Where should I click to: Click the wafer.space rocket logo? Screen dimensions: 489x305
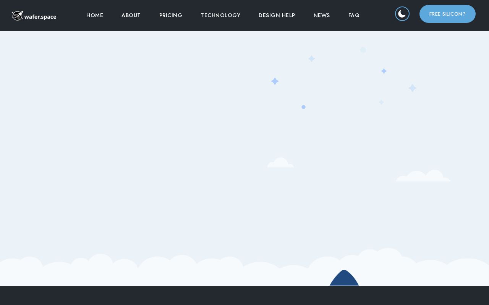(34, 16)
